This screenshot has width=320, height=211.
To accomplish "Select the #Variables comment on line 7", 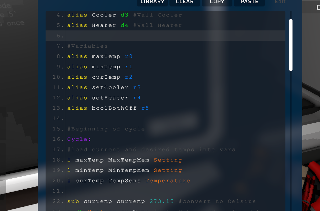I will click(x=88, y=46).
